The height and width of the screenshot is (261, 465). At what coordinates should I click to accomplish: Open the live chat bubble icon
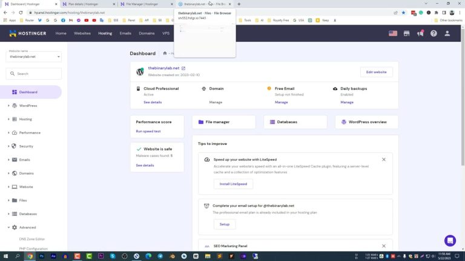(450, 240)
